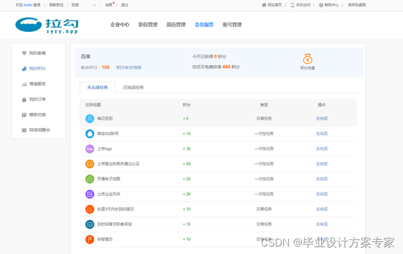The image size is (403, 254).
Task: Click the diamond icon next to 我的套餐
Action: click(24, 53)
